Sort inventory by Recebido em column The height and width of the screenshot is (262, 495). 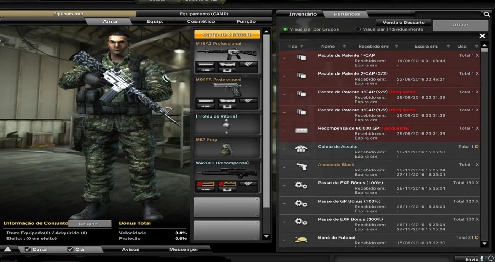[378, 46]
